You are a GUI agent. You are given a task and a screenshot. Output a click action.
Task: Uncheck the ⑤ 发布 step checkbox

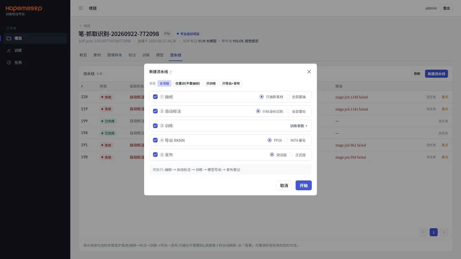pyautogui.click(x=155, y=154)
